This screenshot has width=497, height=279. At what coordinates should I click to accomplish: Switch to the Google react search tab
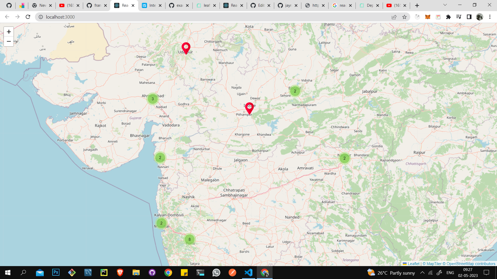click(342, 5)
